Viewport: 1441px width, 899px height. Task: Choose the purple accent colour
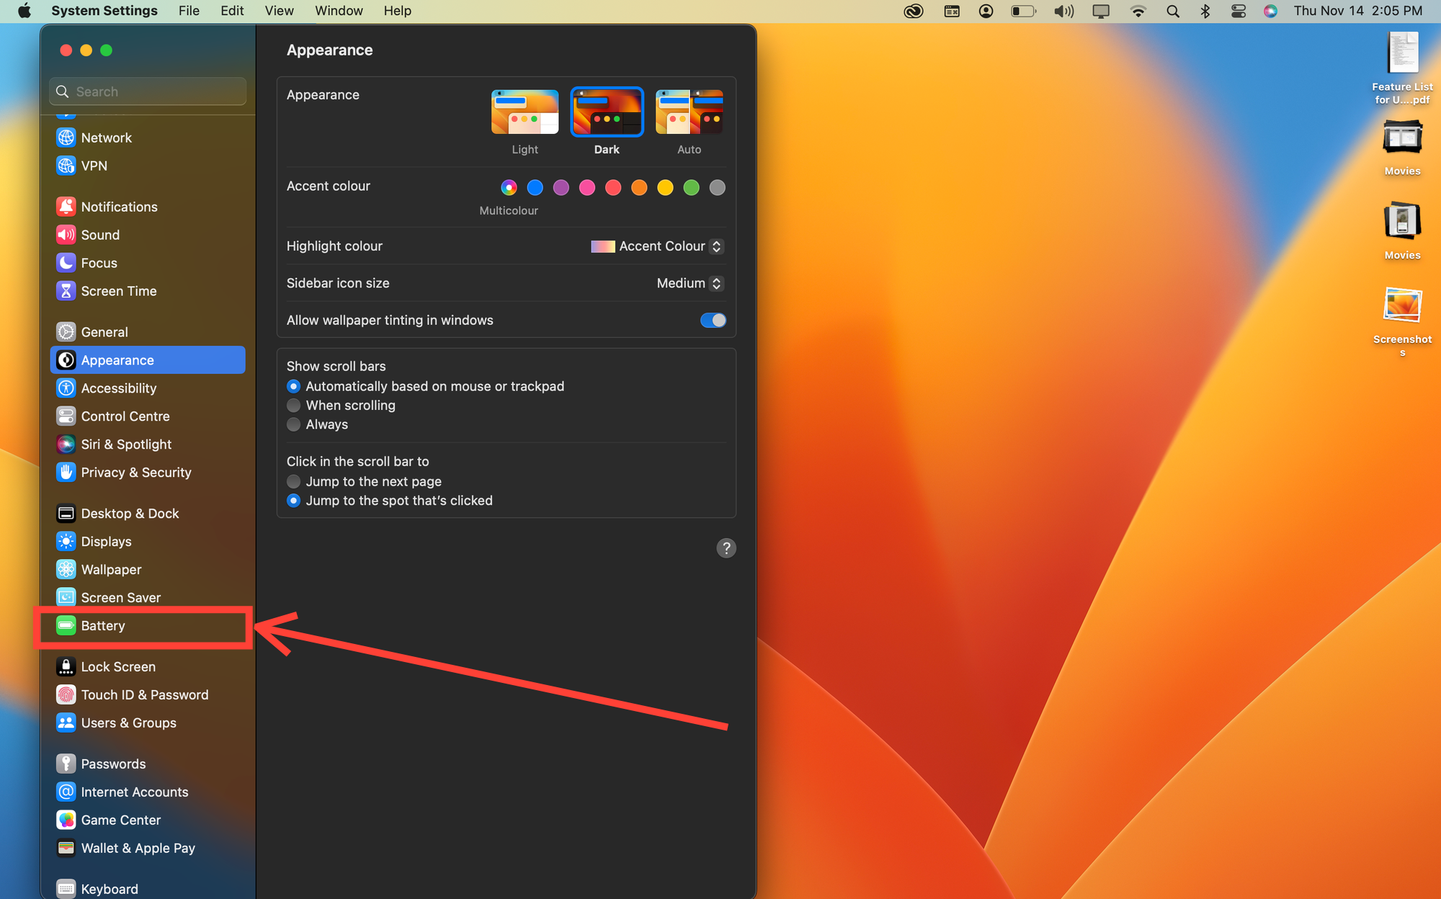click(561, 187)
